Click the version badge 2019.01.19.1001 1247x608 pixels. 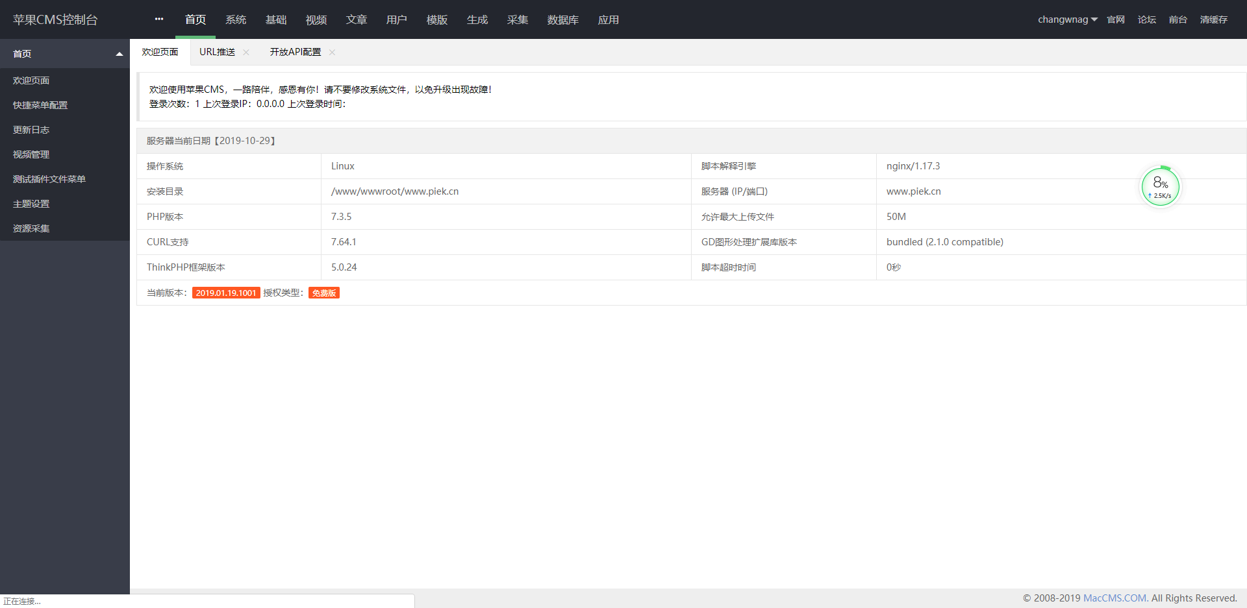(226, 293)
